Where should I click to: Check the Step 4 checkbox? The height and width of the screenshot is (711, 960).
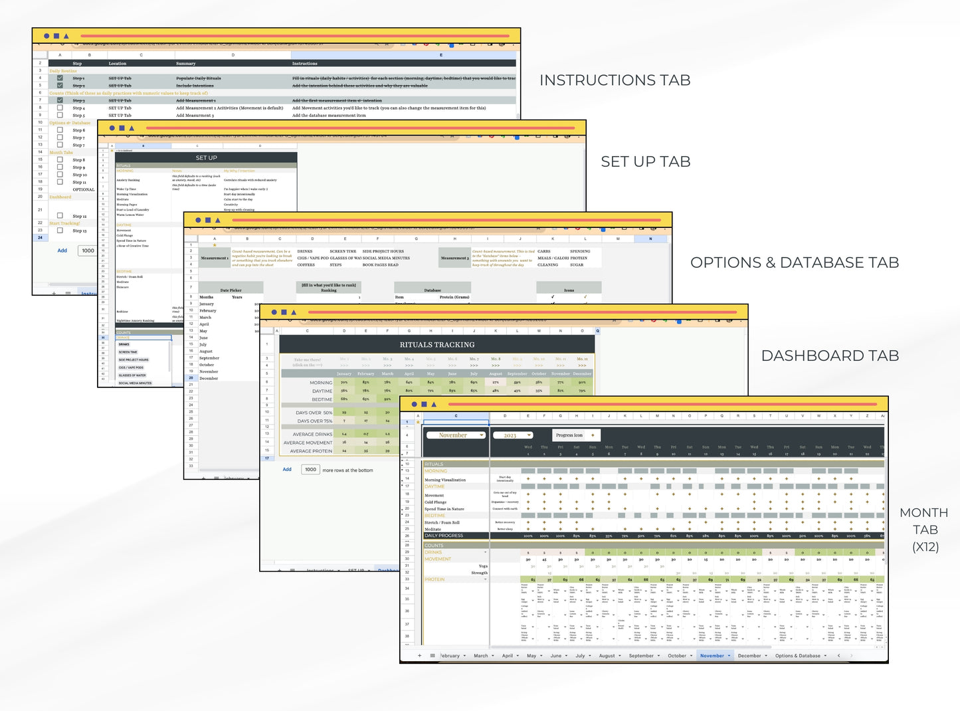tap(60, 108)
